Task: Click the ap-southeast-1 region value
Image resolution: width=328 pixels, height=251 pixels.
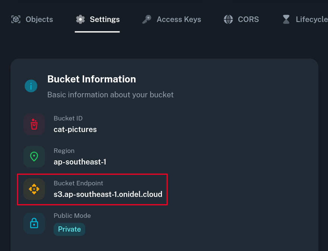Action: 80,162
